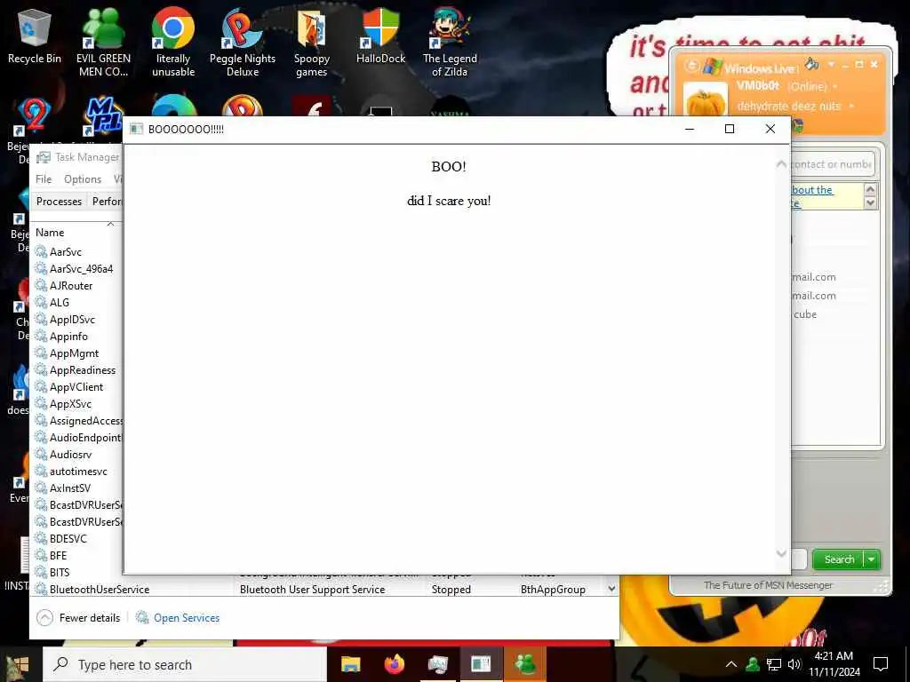
Task: Open Task Manager Options menu
Action: pos(83,179)
